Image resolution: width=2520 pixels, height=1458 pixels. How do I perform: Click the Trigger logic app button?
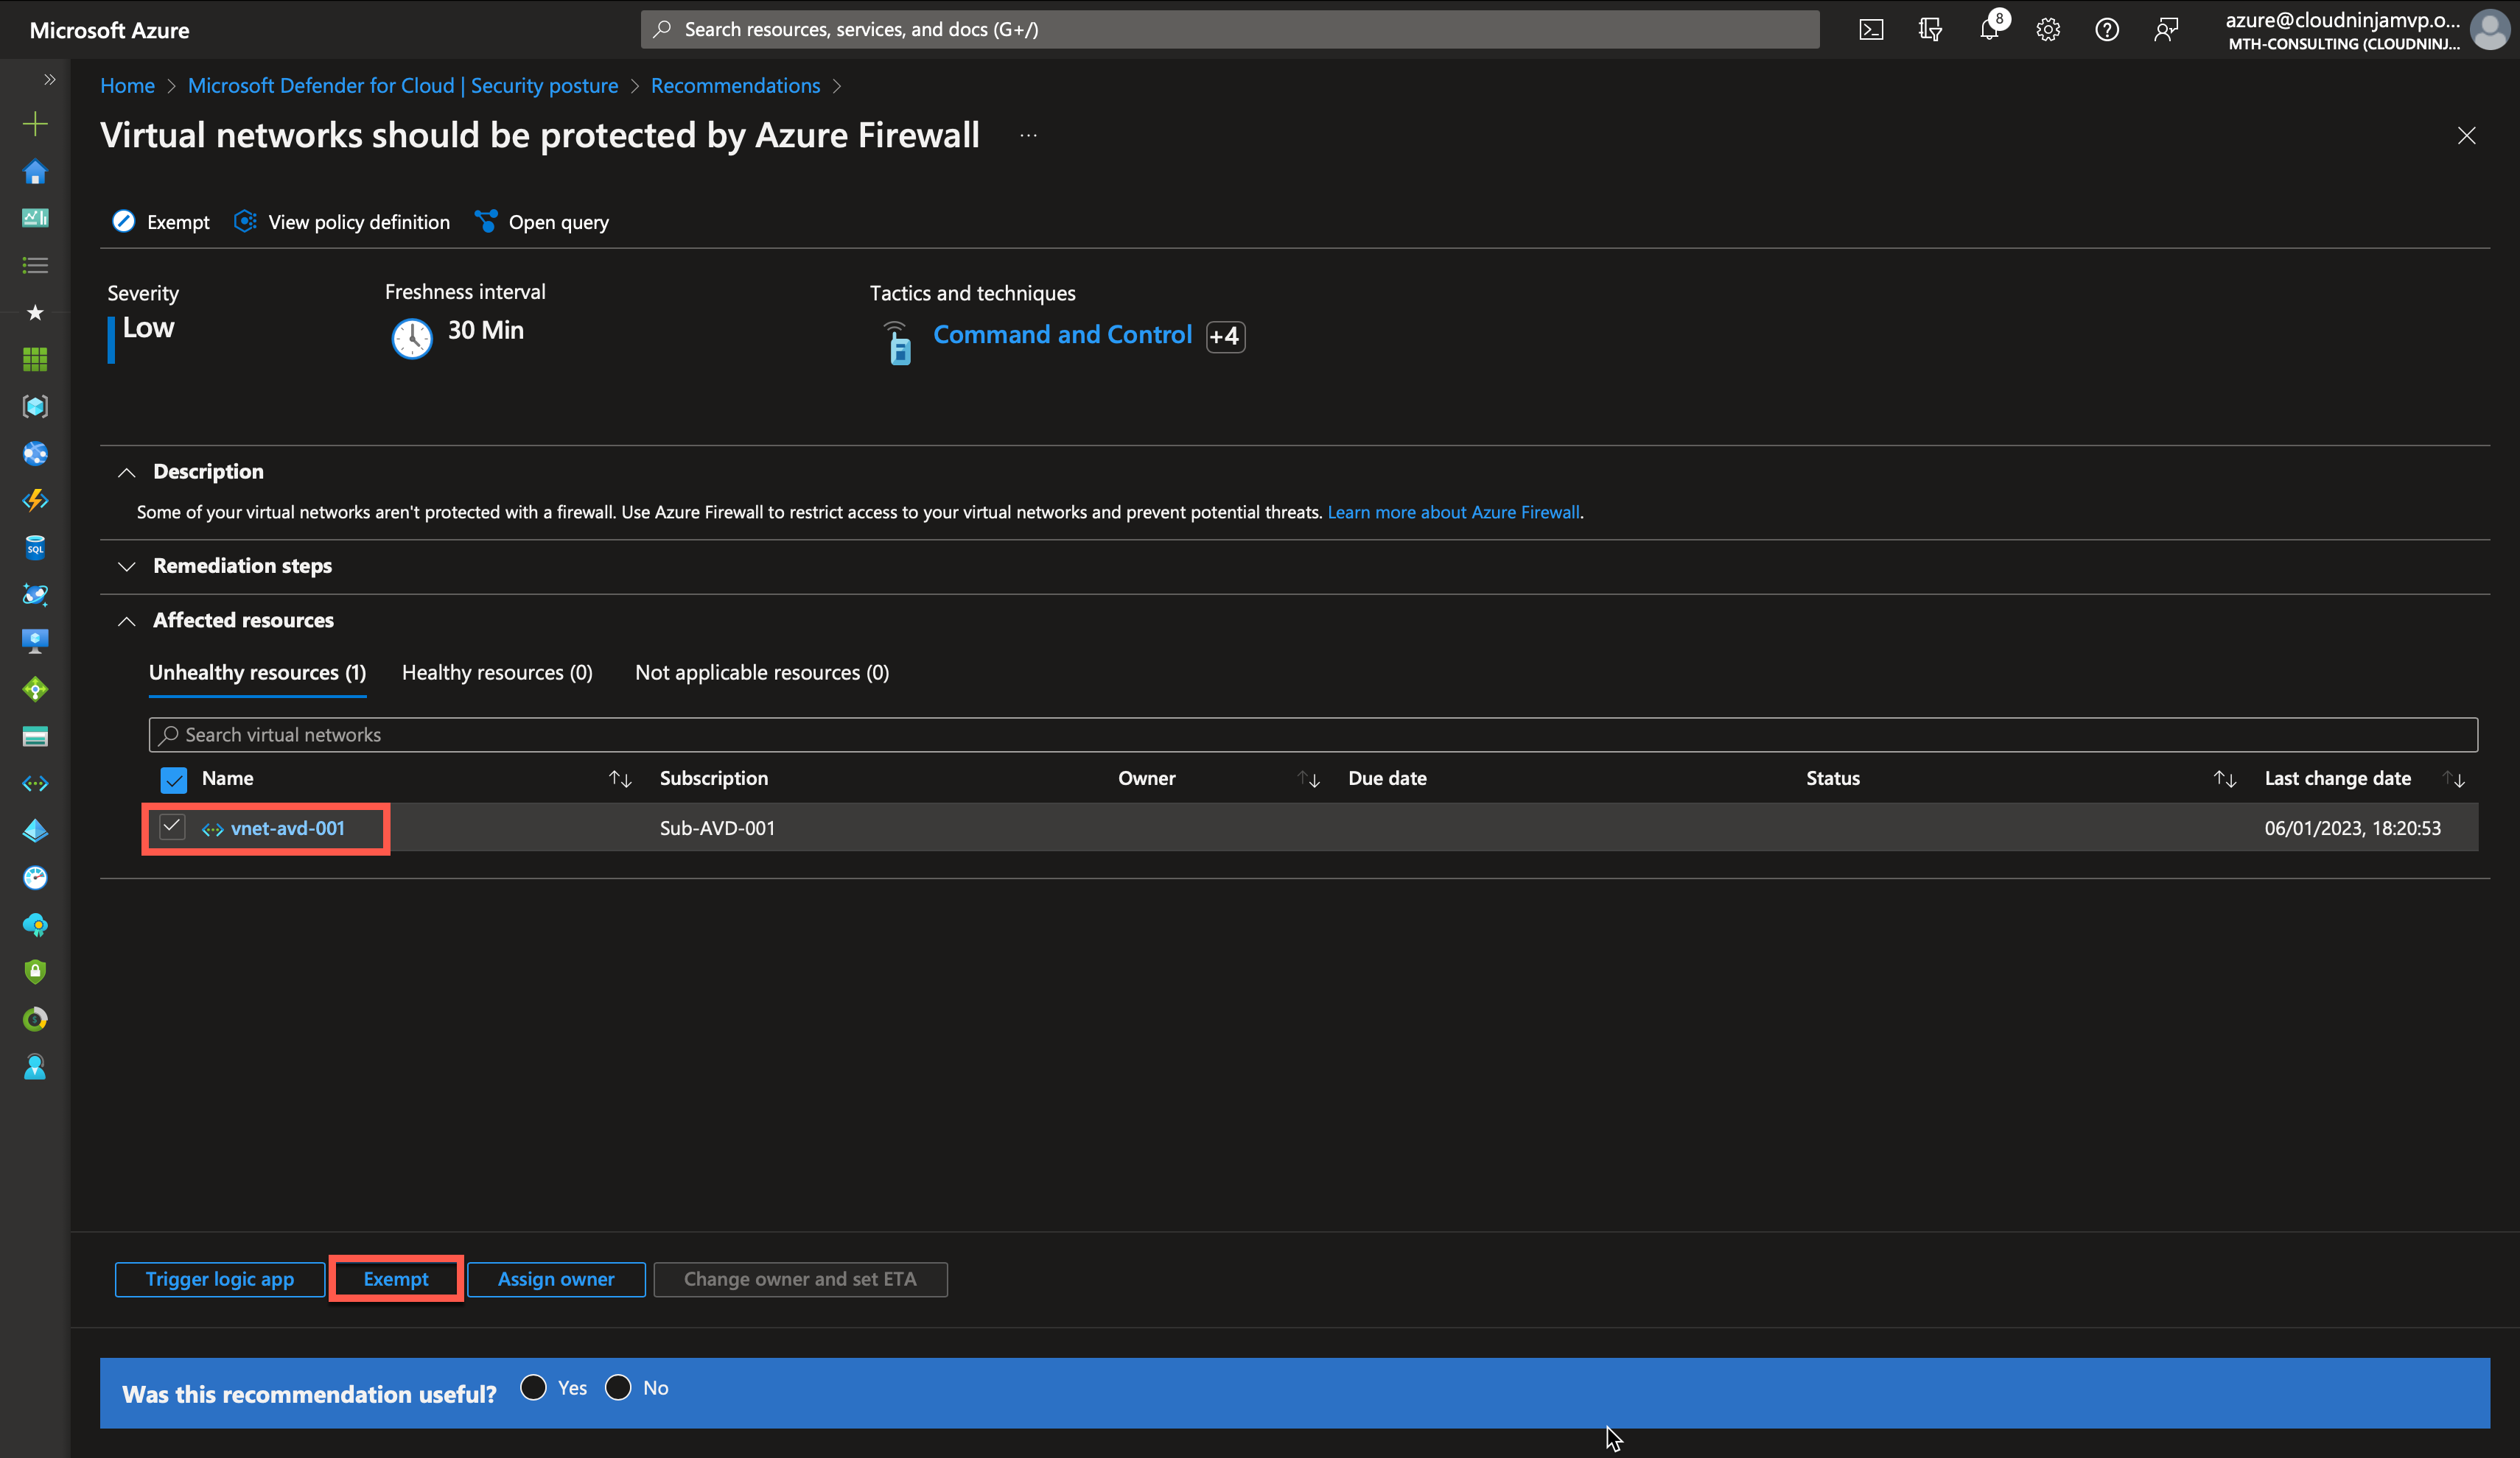tap(220, 1279)
